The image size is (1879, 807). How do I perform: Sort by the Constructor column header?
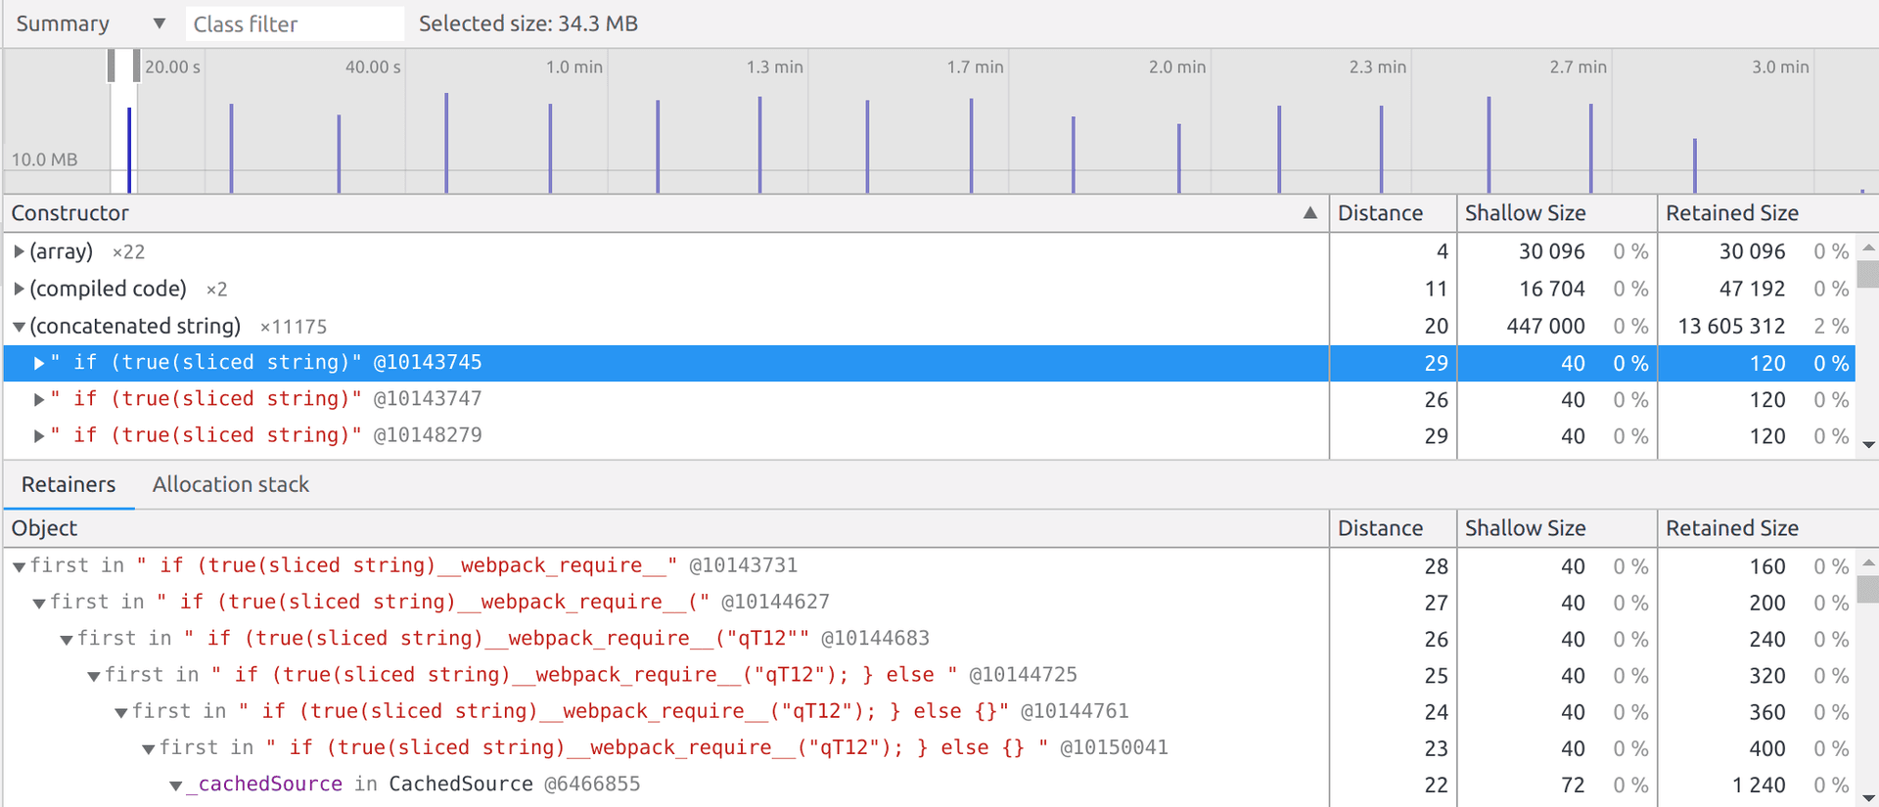665,213
